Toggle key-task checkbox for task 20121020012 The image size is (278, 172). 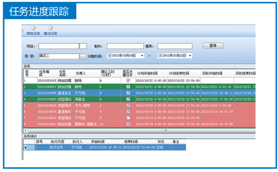pyautogui.click(x=128, y=87)
